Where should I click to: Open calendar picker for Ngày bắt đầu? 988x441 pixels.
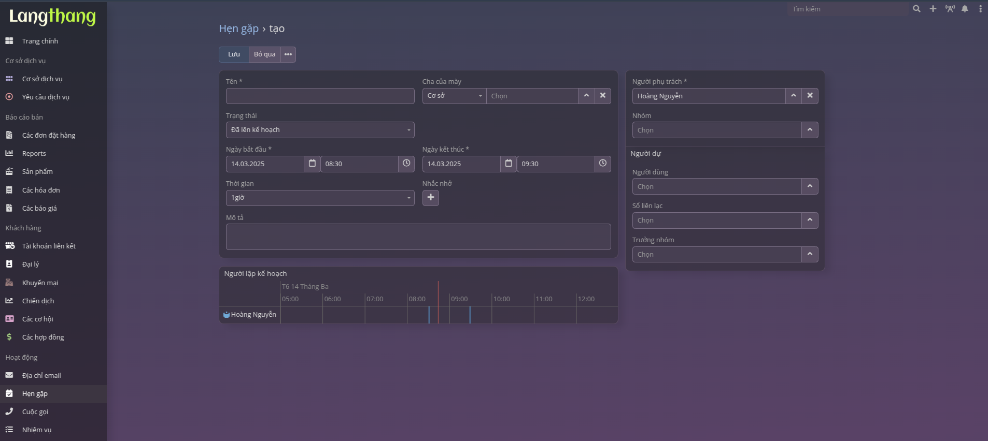(312, 164)
